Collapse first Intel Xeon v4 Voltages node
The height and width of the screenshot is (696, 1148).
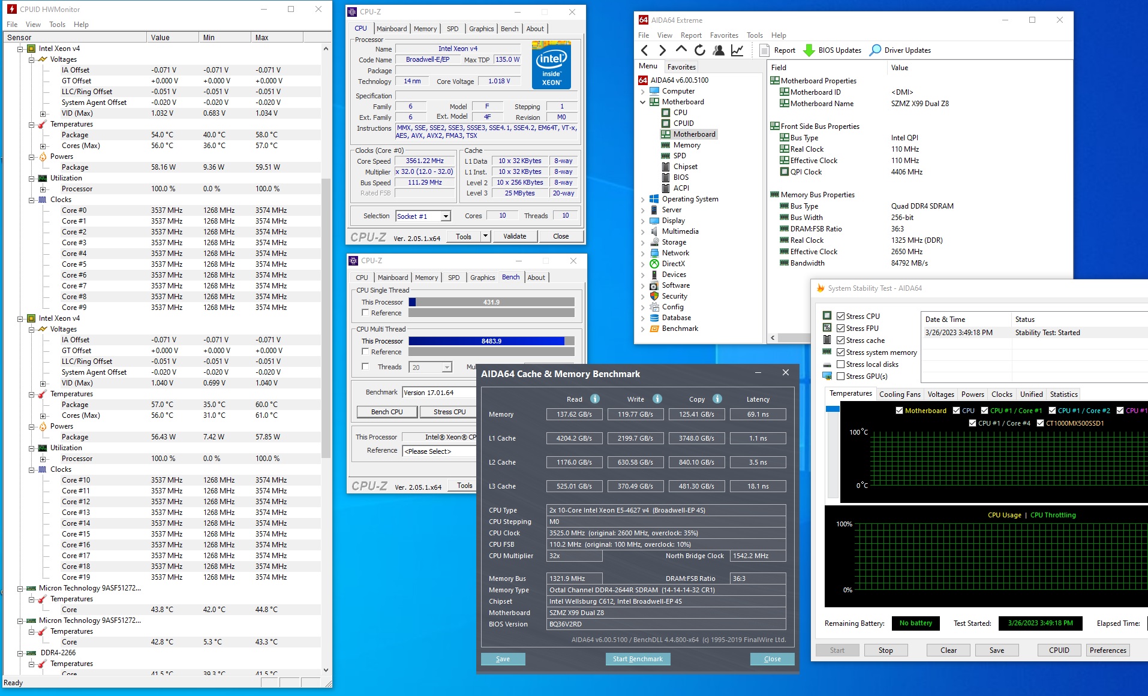pyautogui.click(x=31, y=59)
